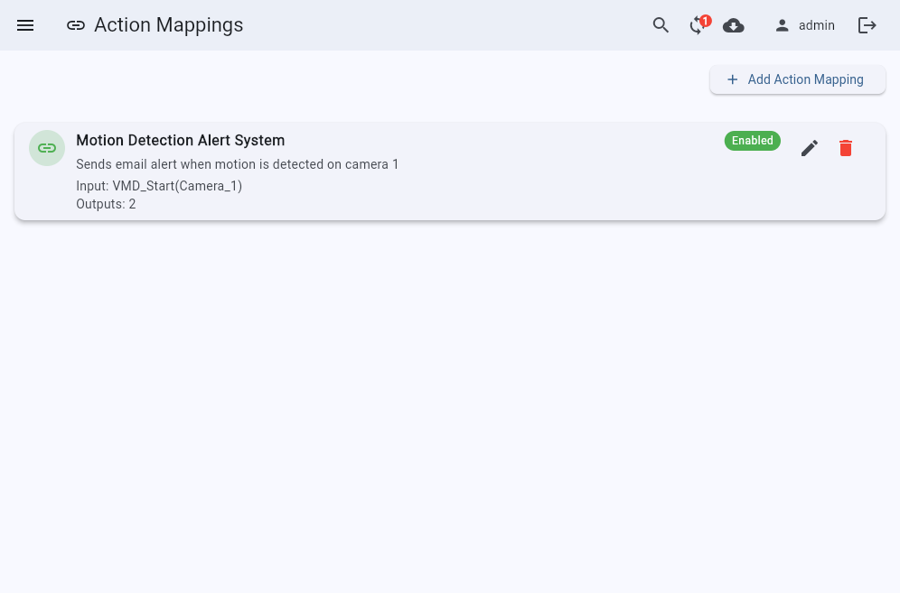Click the red notification badge showing 1

point(706,20)
